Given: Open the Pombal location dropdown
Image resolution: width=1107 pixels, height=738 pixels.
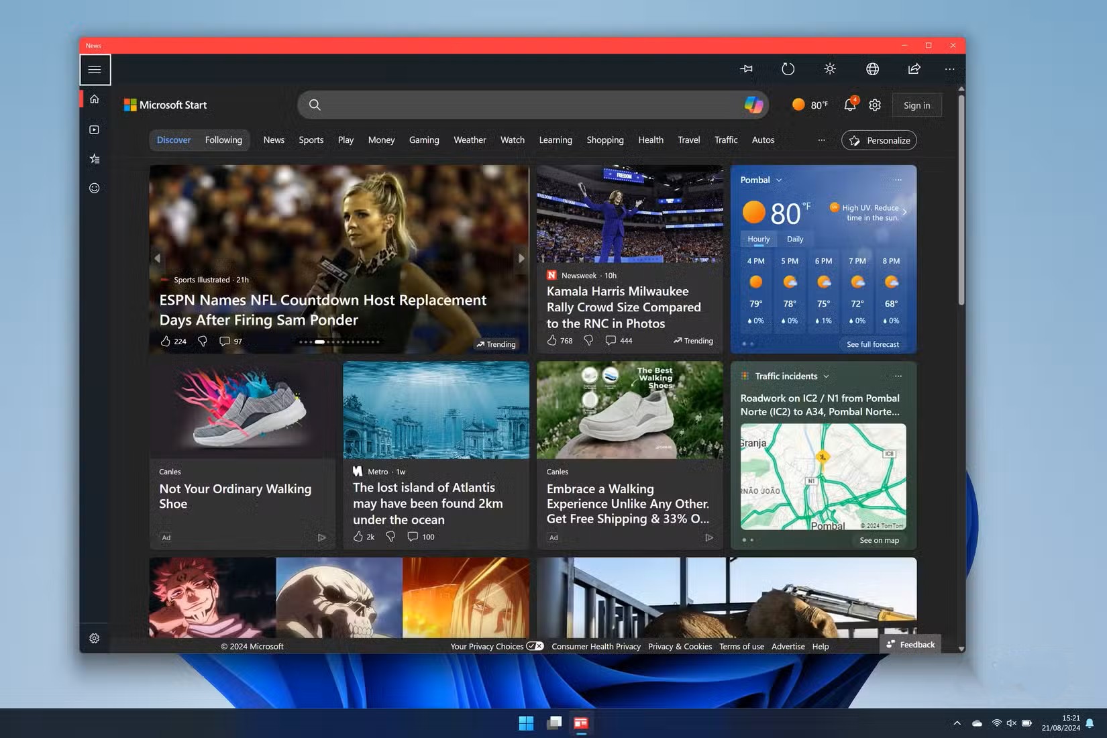Looking at the screenshot, I should click(779, 180).
